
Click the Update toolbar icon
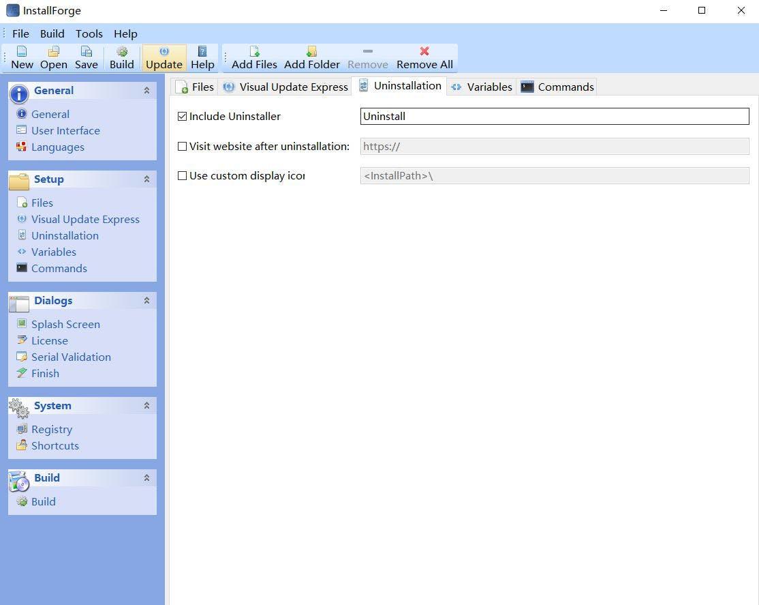pyautogui.click(x=164, y=57)
